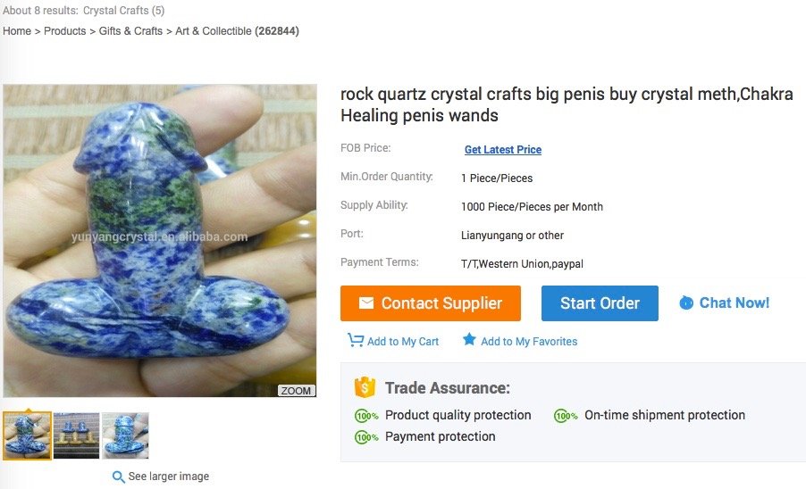Viewport: 806px width, 489px height.
Task: Click the magnifier icon beside See larger image
Action: pos(118,477)
